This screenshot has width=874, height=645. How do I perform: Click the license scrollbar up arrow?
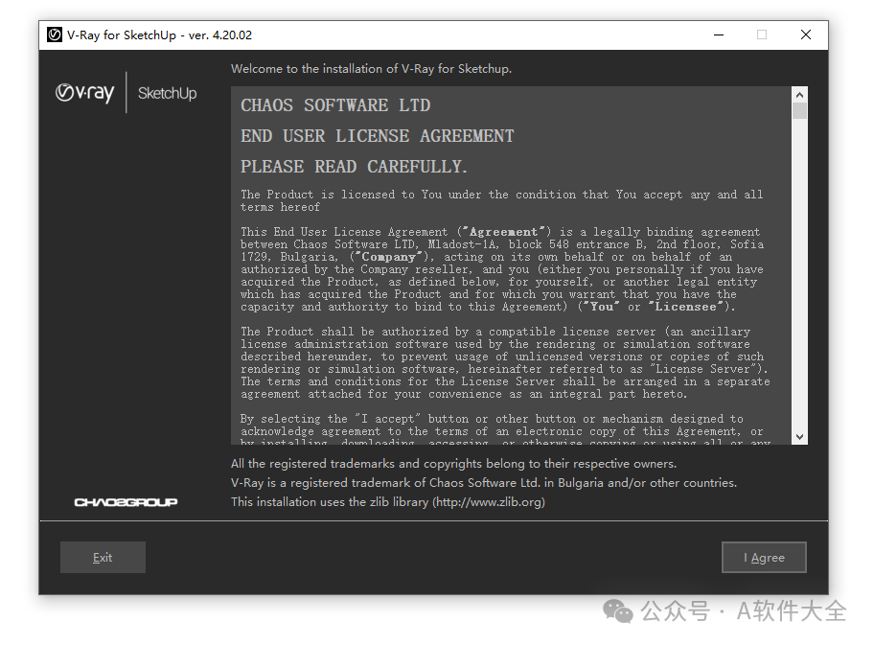pos(799,95)
